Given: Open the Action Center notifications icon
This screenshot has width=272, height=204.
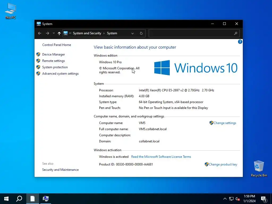Looking at the screenshot, I should point(263,199).
